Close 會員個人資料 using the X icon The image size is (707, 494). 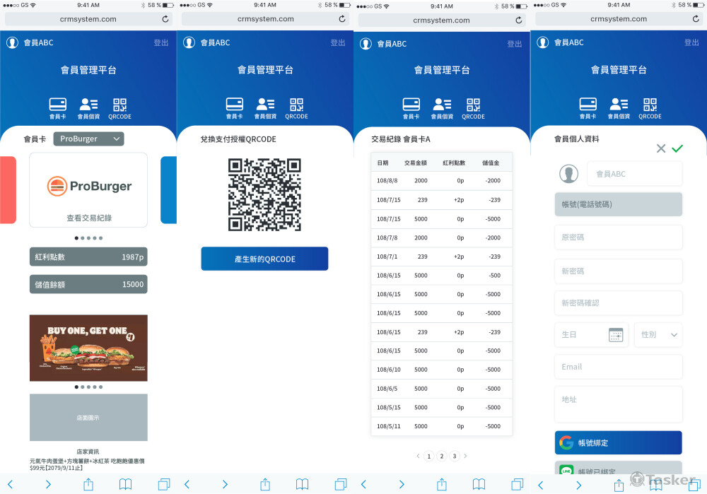(661, 148)
